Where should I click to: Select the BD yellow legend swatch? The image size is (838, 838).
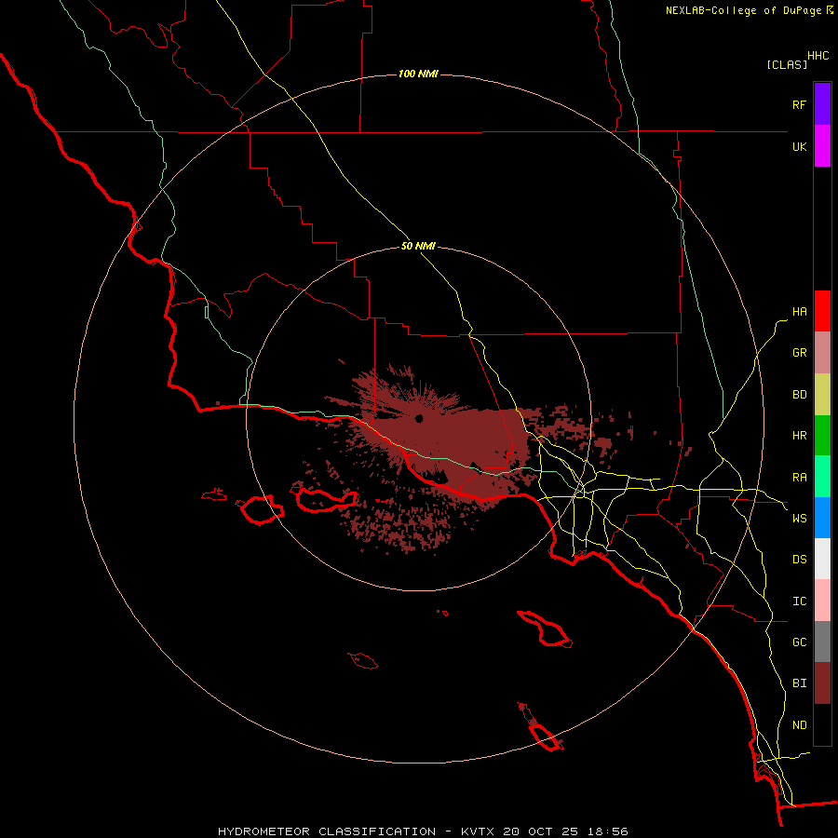pyautogui.click(x=822, y=395)
